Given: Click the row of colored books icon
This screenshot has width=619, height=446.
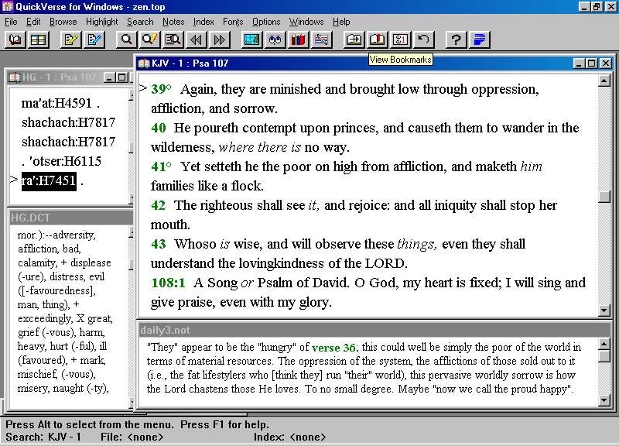Looking at the screenshot, I should pos(298,39).
